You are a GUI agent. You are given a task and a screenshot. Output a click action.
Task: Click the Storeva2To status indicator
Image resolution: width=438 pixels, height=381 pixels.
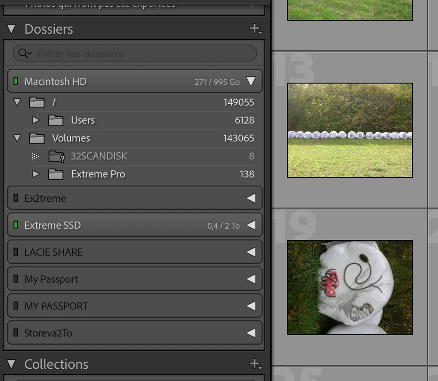point(16,332)
